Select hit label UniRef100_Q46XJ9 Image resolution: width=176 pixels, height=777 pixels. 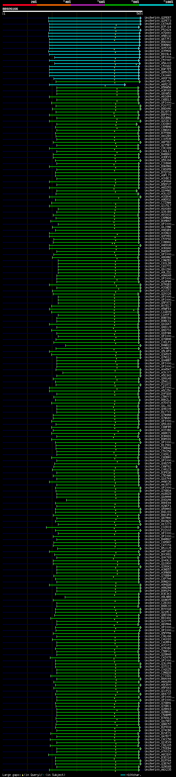[158, 327]
